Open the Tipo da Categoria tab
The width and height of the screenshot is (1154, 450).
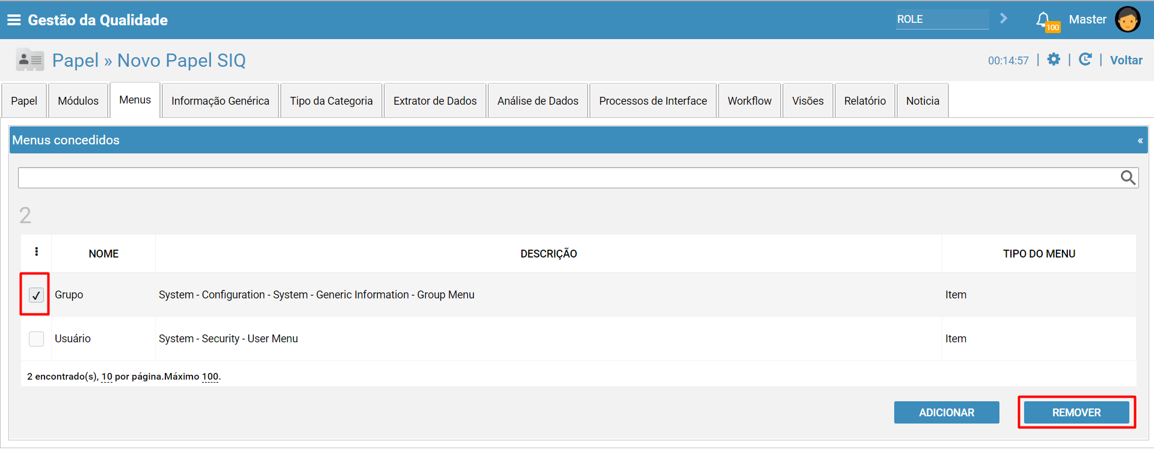click(331, 100)
